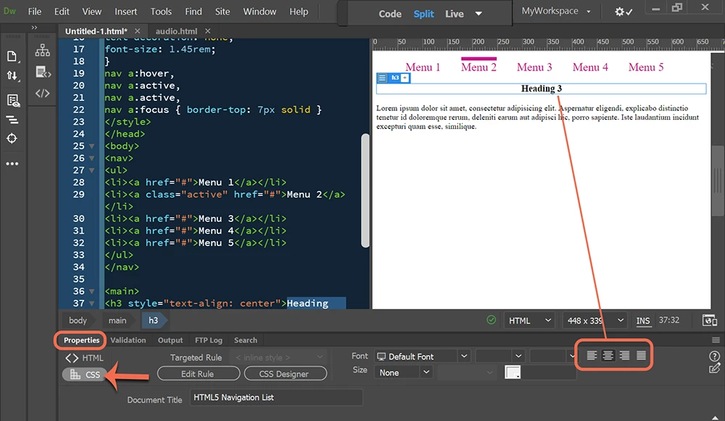725x421 pixels.
Task: Open Live view options dropdown arrow
Action: tap(478, 14)
